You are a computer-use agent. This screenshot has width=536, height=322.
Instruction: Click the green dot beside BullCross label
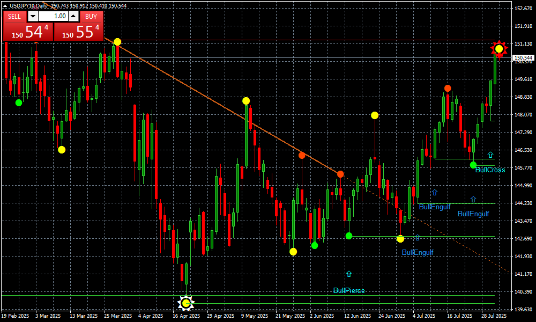pos(473,165)
